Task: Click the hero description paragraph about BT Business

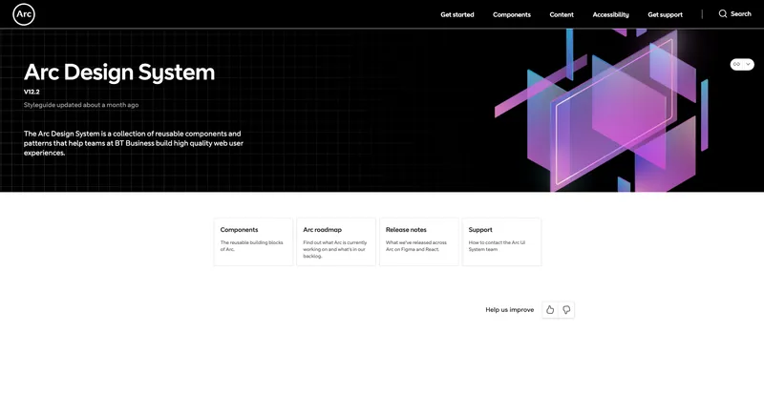Action: [134, 143]
